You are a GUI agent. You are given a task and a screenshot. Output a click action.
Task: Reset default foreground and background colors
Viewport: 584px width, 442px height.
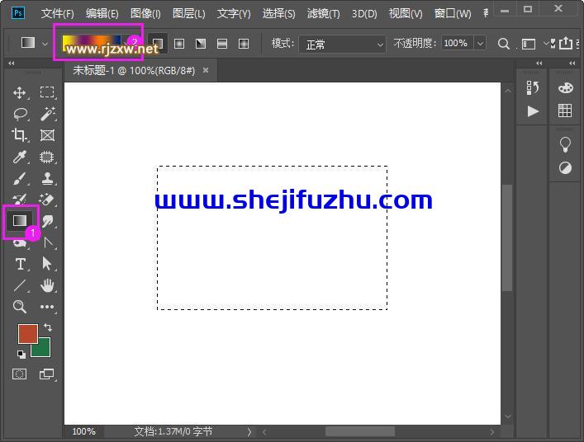click(21, 355)
